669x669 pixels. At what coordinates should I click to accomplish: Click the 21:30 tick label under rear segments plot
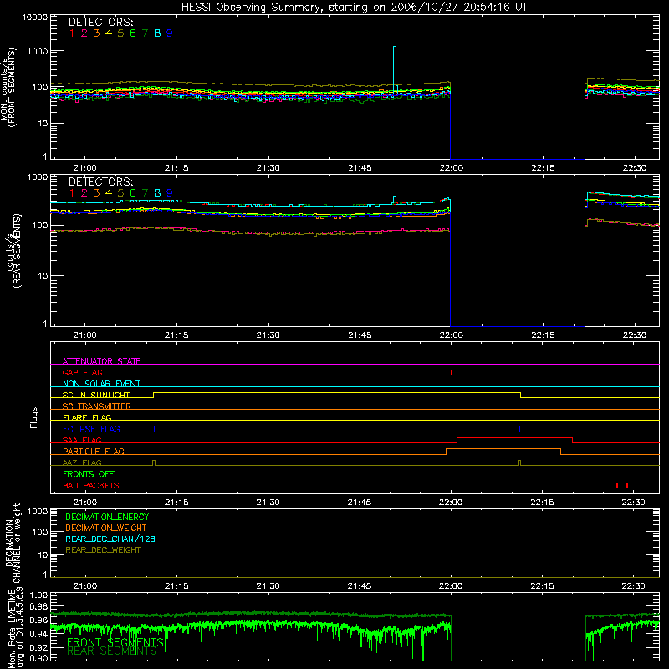pos(268,335)
